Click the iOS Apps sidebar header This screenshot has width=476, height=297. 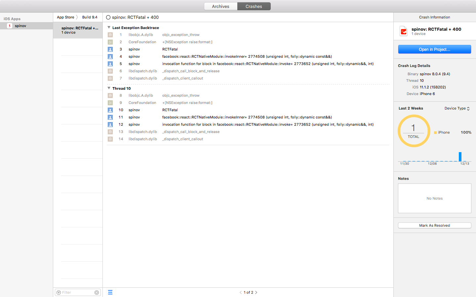click(12, 19)
